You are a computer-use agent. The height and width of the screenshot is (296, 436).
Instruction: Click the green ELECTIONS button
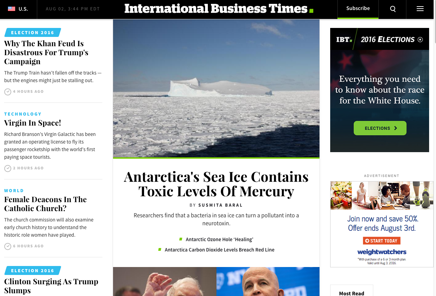380,128
